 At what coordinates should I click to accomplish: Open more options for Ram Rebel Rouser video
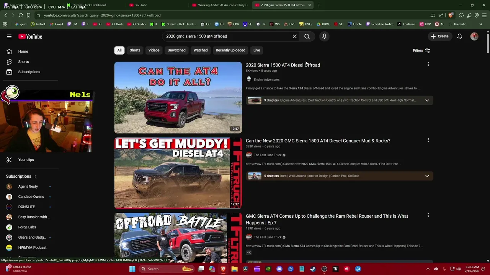coord(428,215)
